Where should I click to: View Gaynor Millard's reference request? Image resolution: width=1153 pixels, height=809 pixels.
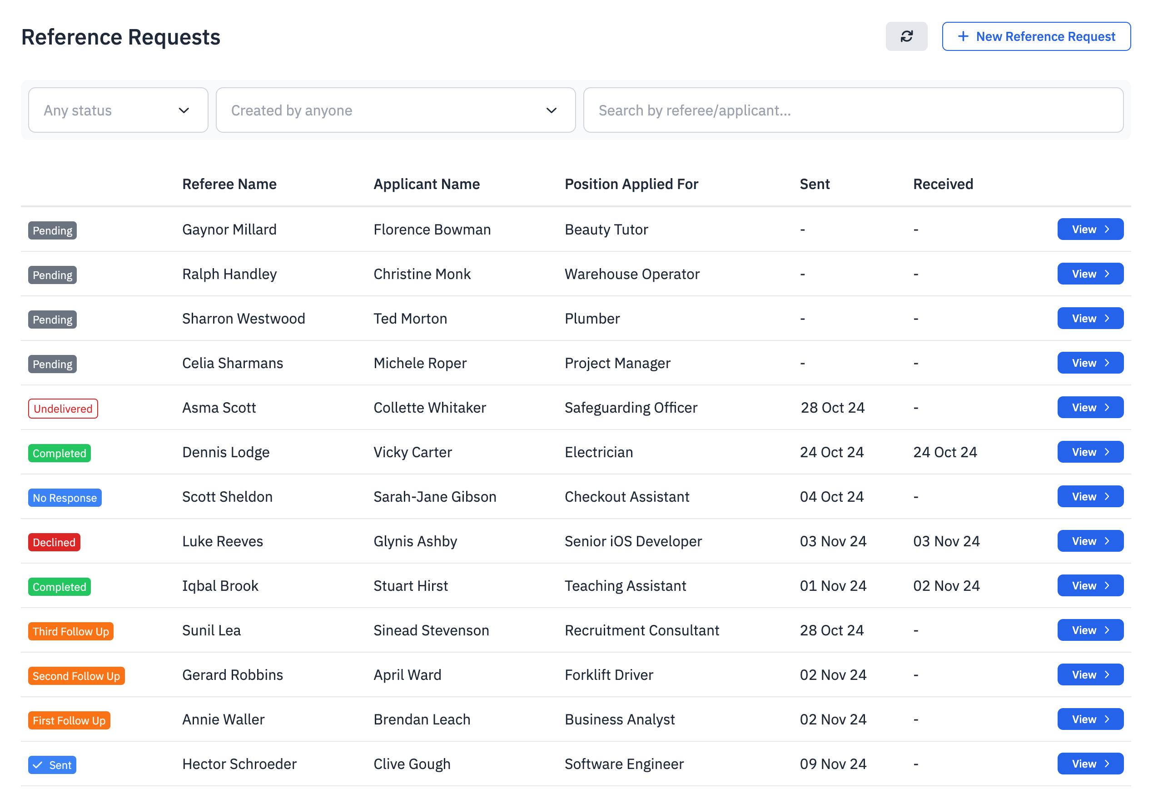1090,229
